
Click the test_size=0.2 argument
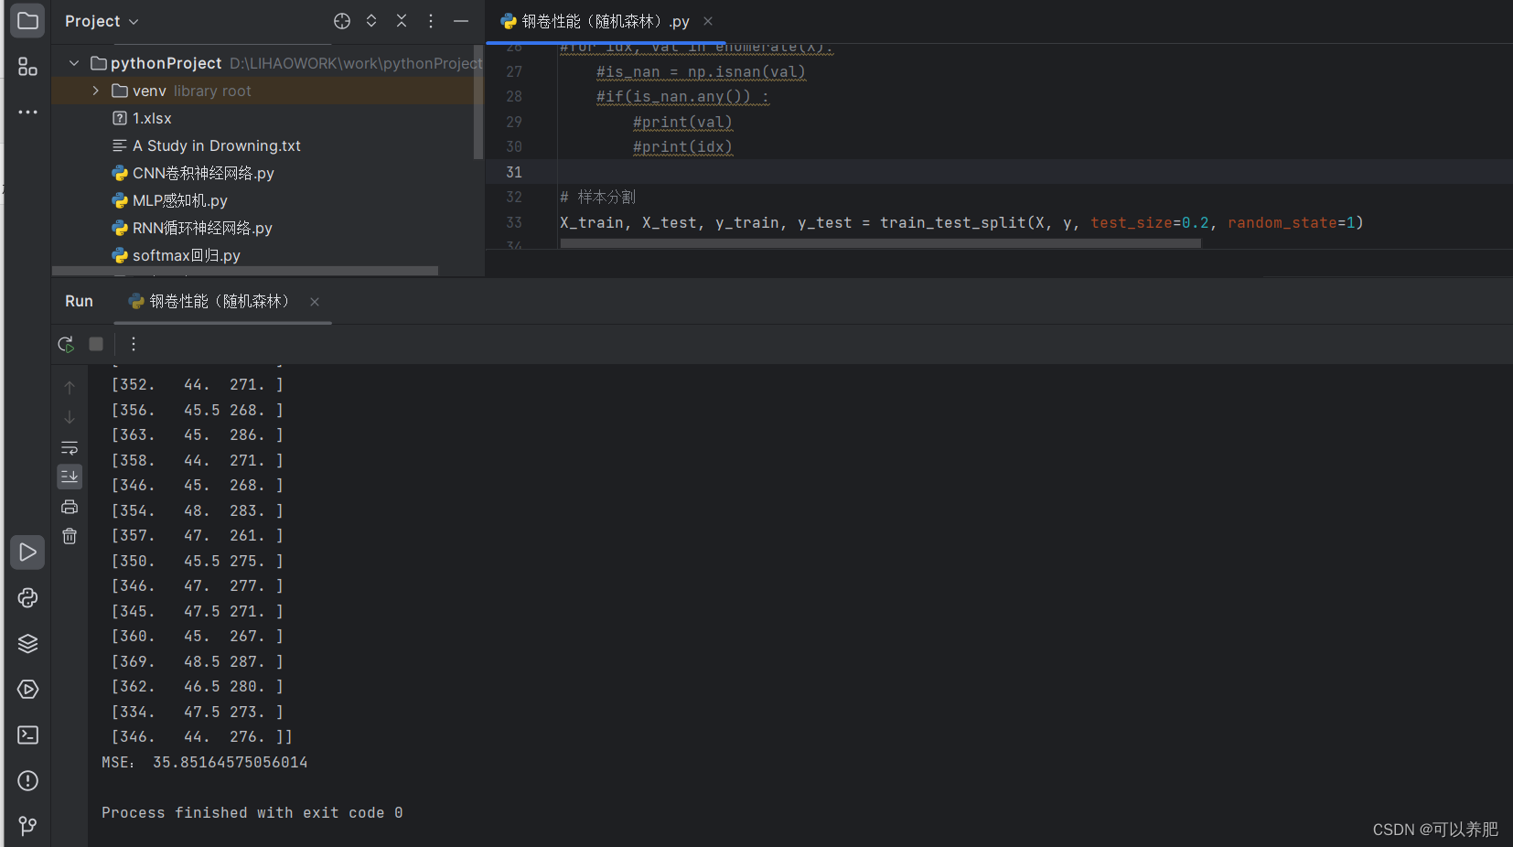[x=1149, y=222]
